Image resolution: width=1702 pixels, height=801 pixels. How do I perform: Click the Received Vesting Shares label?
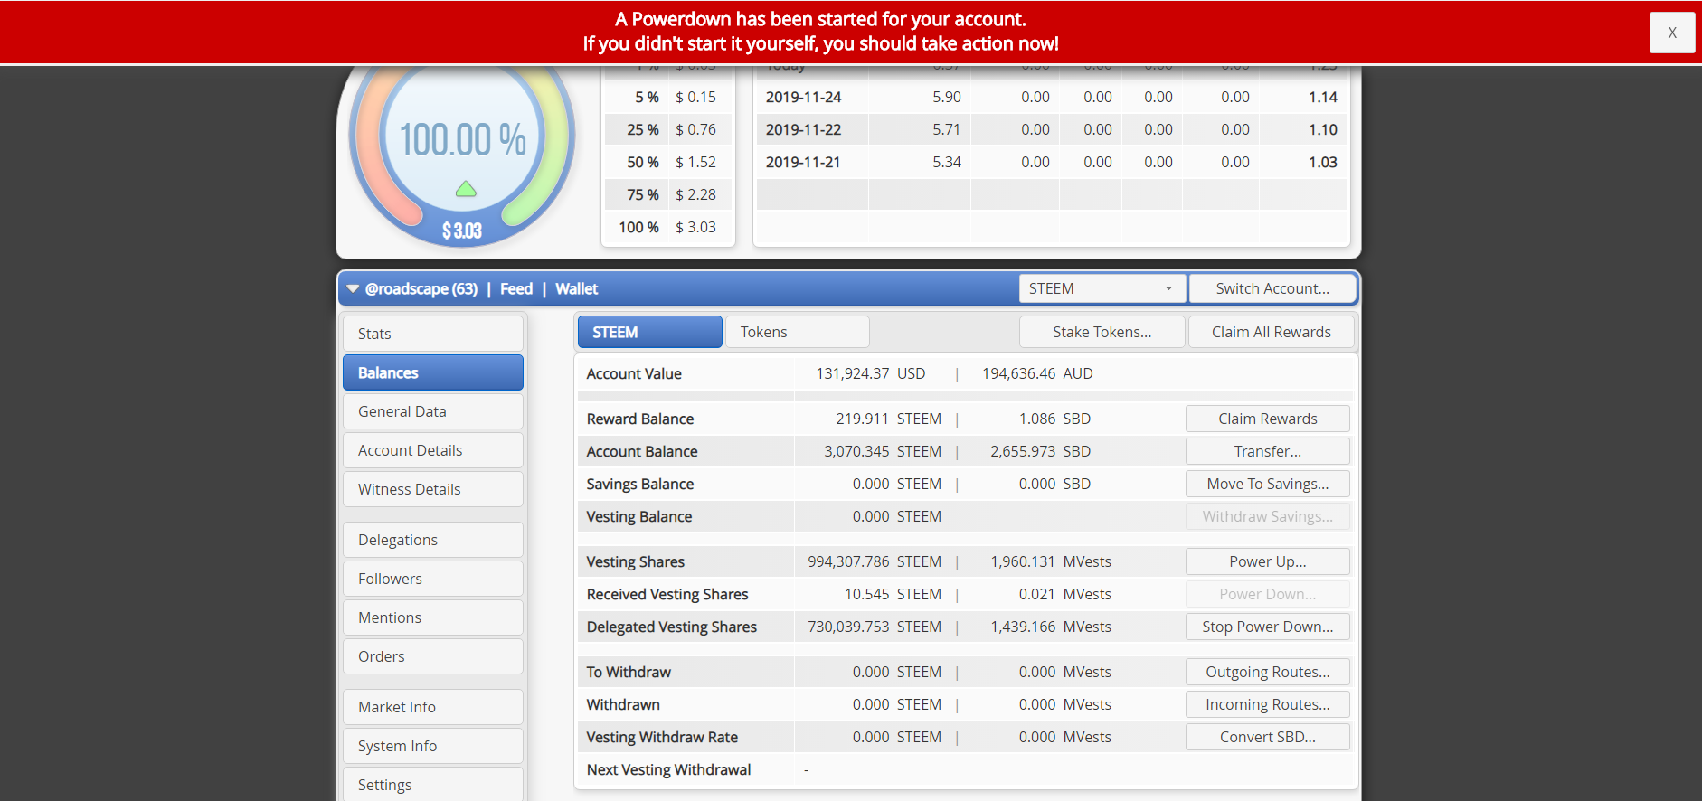tap(667, 594)
